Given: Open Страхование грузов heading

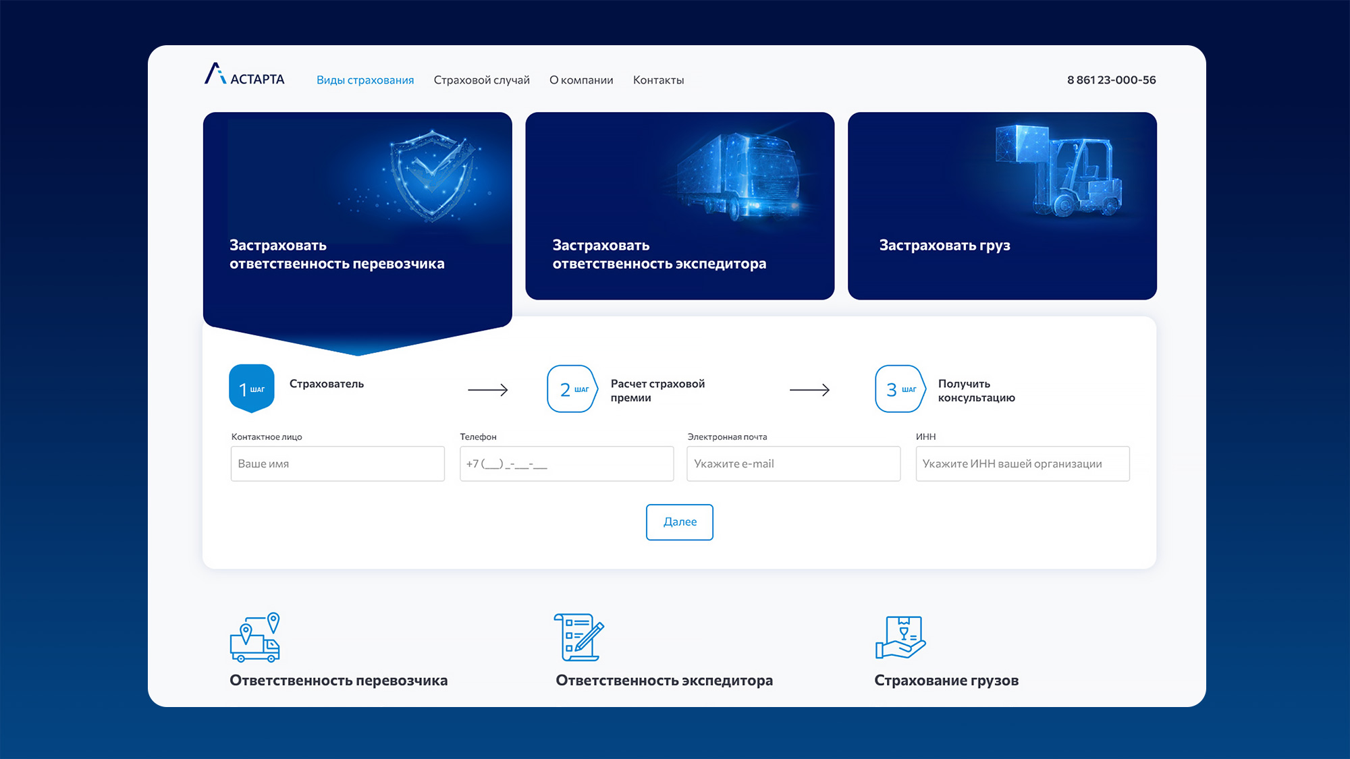Looking at the screenshot, I should (946, 680).
